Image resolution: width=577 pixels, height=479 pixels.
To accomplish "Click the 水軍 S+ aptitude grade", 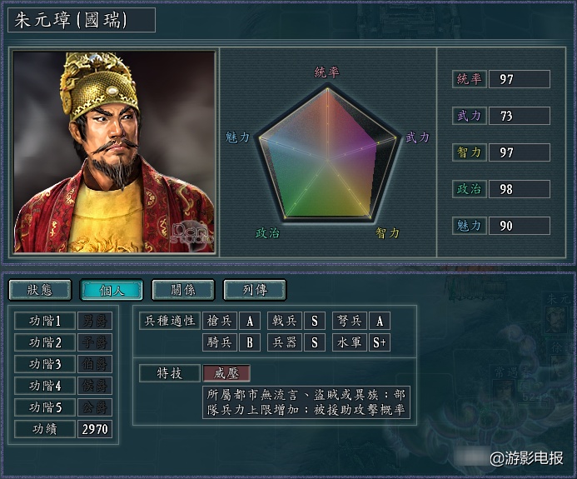I will pos(380,342).
